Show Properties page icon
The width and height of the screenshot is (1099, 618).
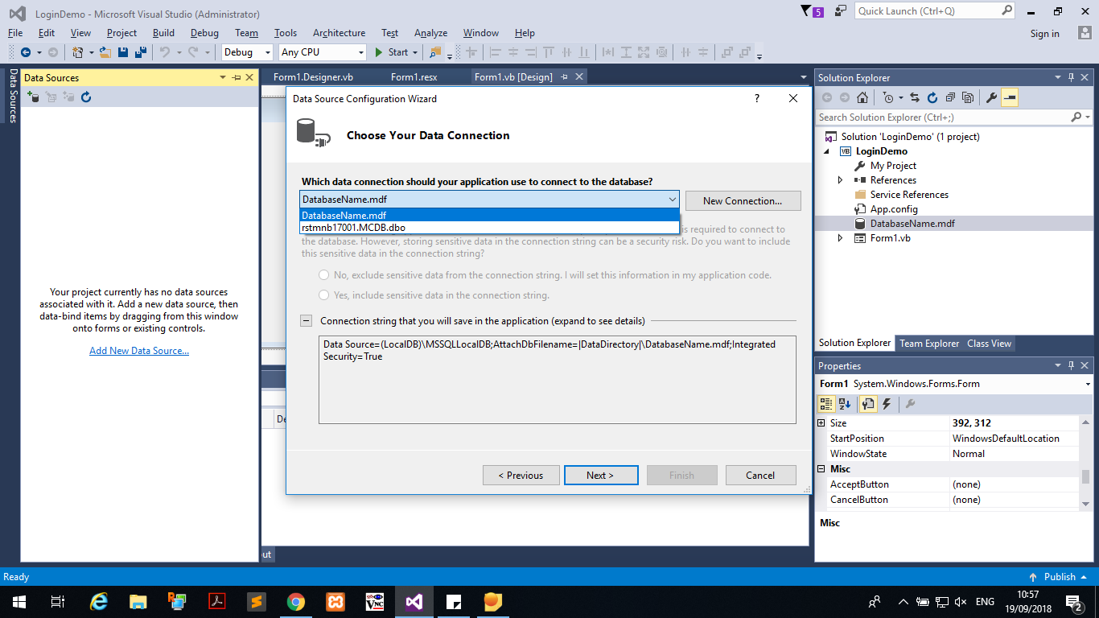(x=867, y=404)
